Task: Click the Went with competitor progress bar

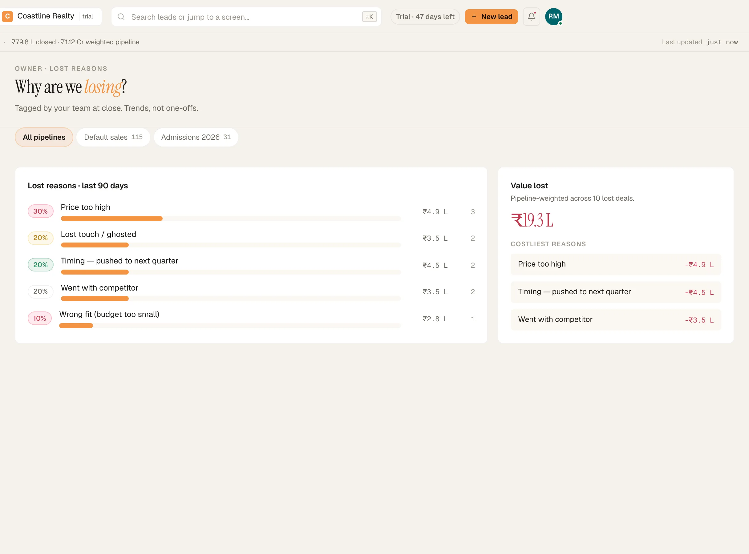Action: (231, 299)
